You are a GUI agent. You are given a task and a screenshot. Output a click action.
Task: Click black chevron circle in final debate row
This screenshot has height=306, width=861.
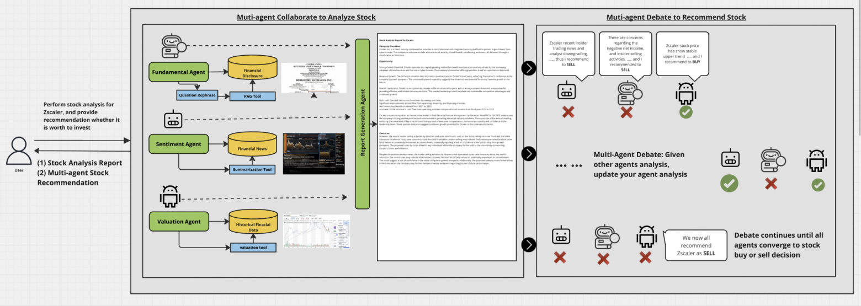pyautogui.click(x=529, y=244)
